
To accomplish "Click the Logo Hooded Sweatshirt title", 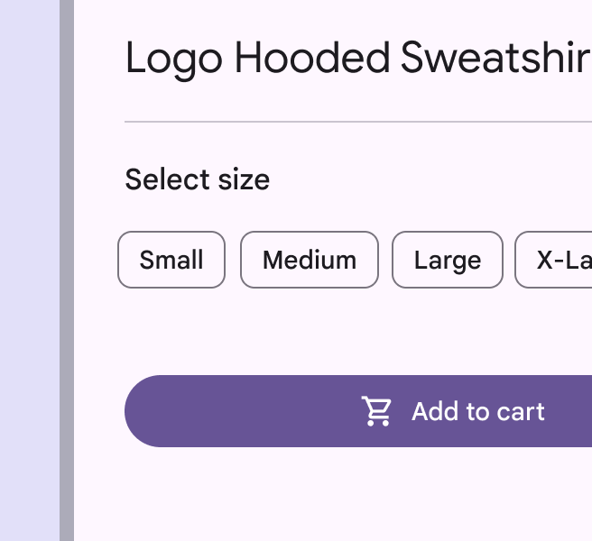I will click(x=357, y=59).
